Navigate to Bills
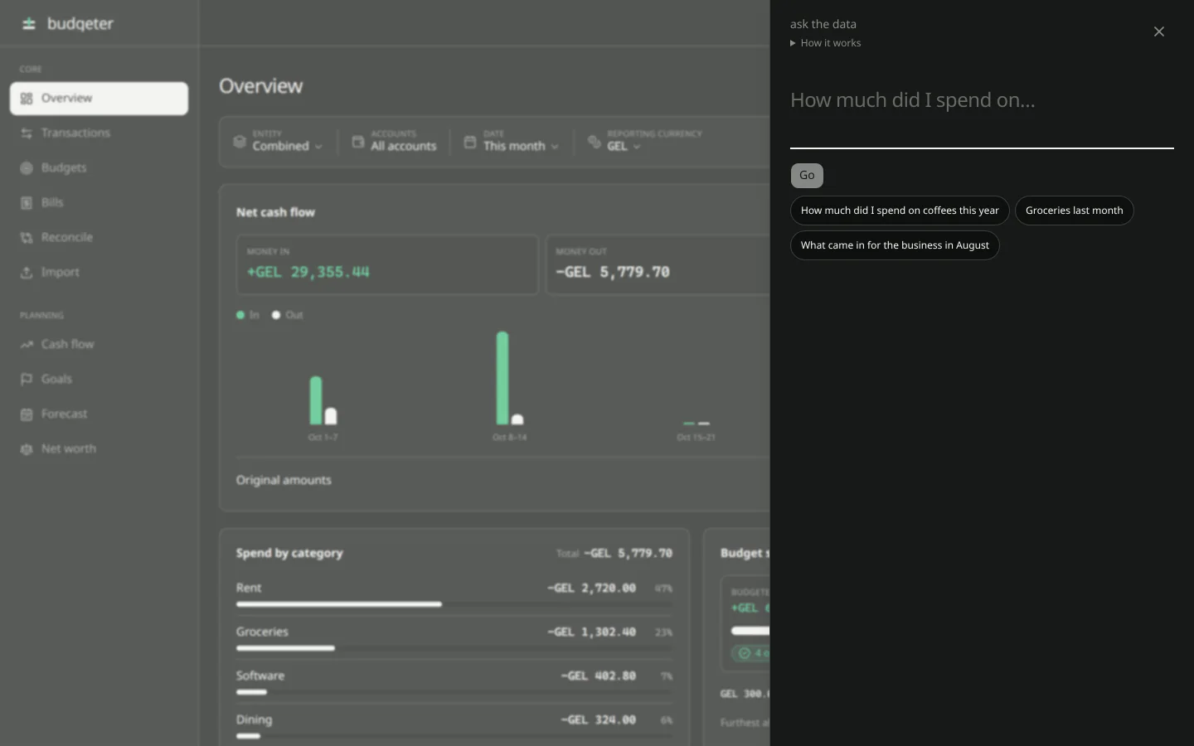Viewport: 1194px width, 746px height. tap(99, 203)
